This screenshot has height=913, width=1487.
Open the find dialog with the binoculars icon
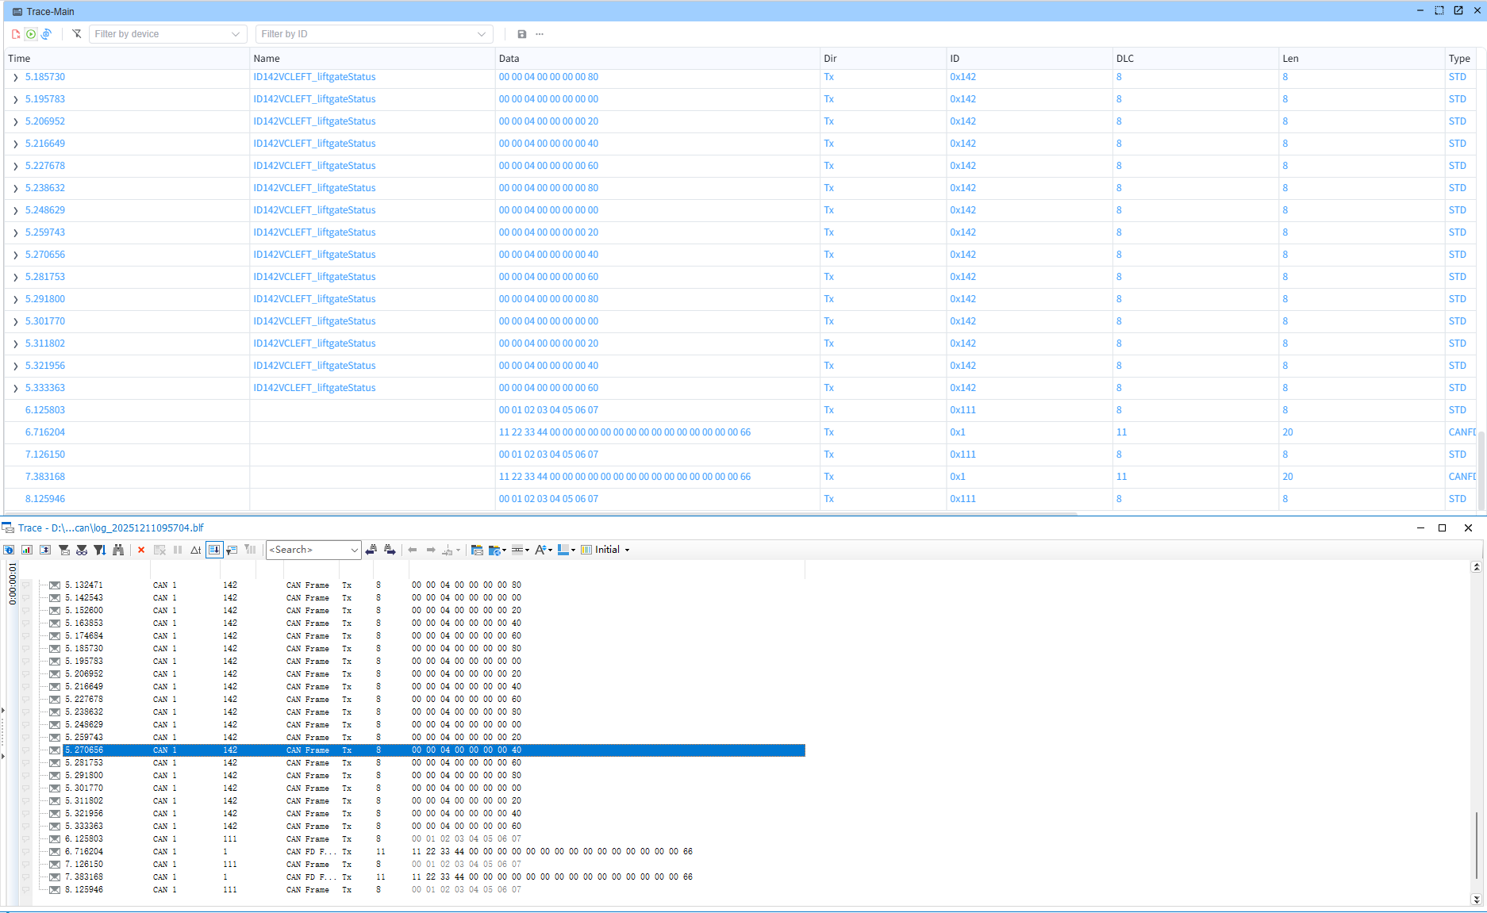(117, 549)
